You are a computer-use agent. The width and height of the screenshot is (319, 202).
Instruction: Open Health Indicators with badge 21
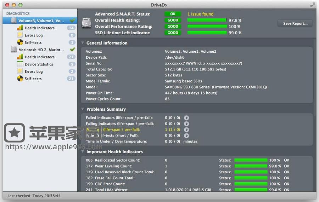point(40,57)
